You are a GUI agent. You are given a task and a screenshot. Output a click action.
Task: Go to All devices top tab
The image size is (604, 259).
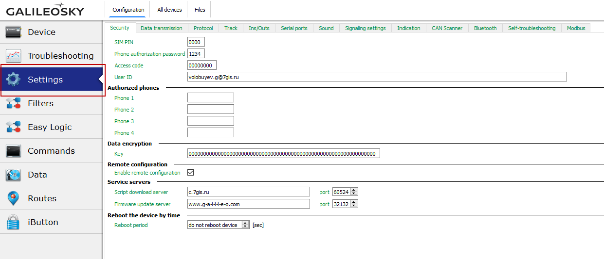[169, 10]
